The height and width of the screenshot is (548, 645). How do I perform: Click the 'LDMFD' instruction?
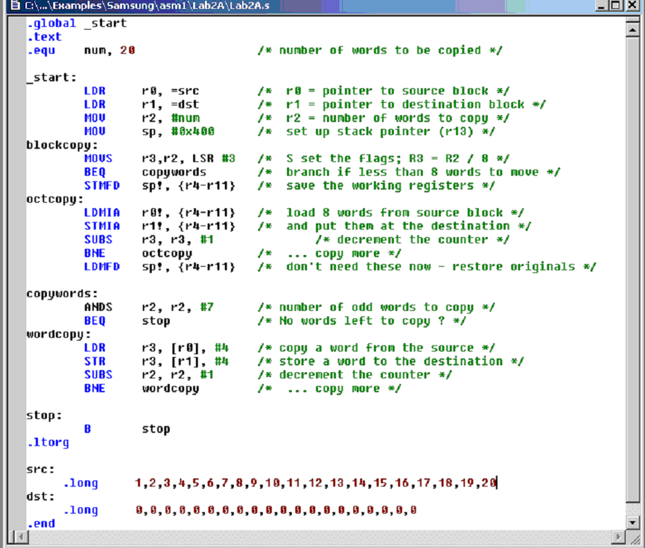pos(102,267)
